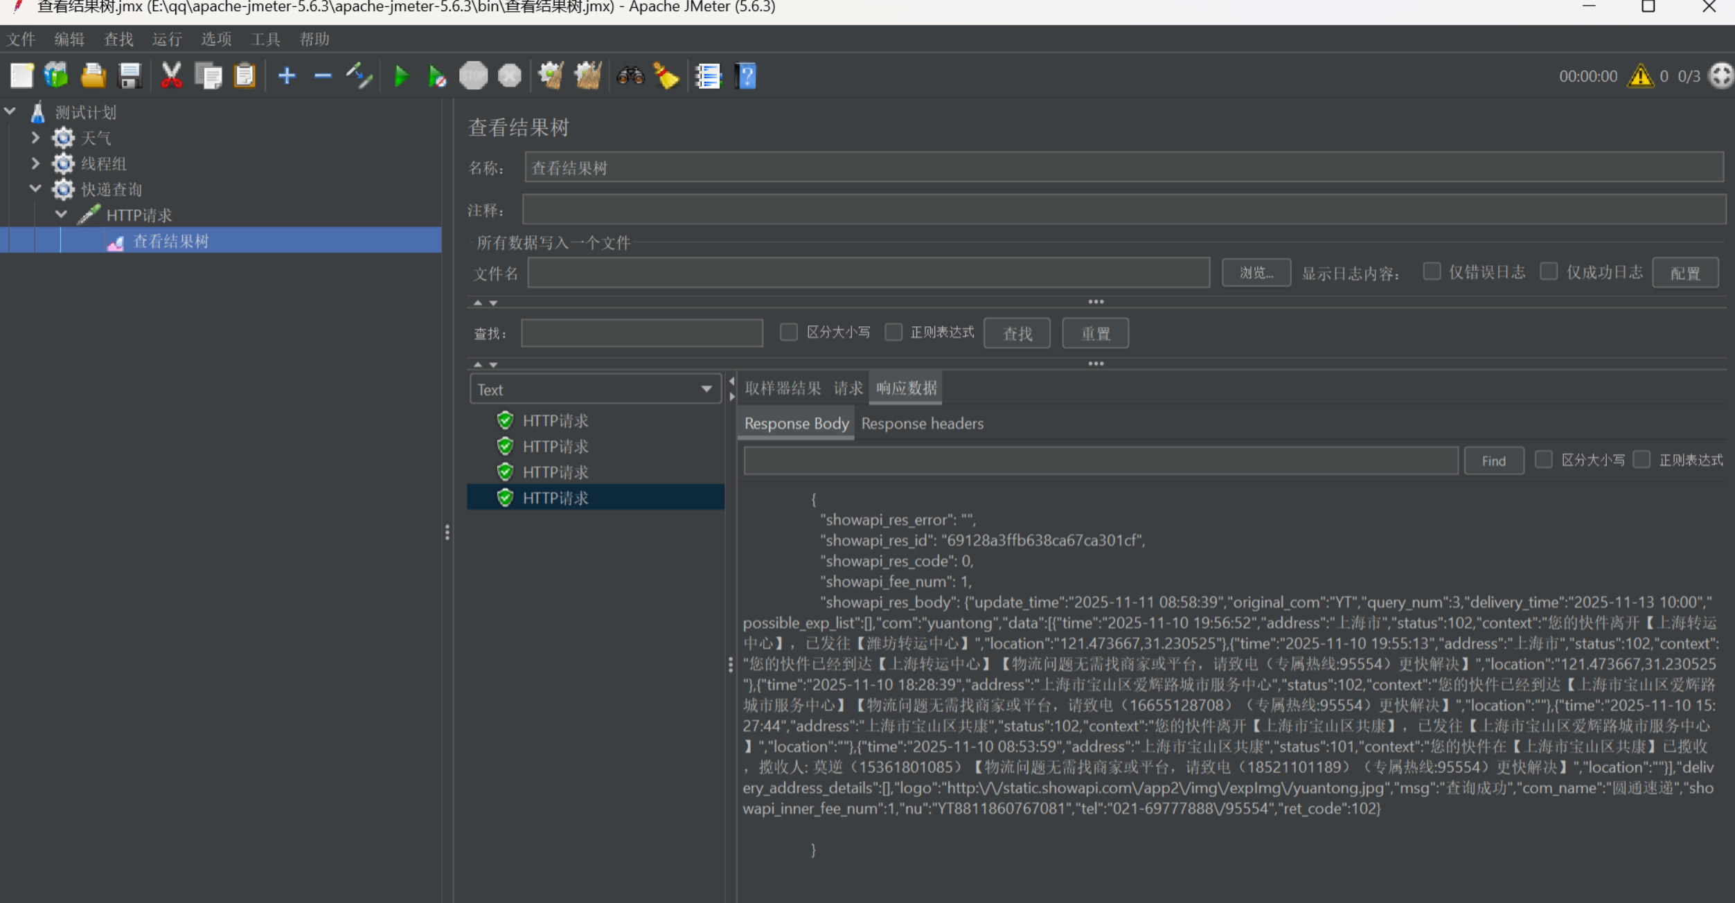
Task: Click the blue plus Expand all icon
Action: click(287, 76)
